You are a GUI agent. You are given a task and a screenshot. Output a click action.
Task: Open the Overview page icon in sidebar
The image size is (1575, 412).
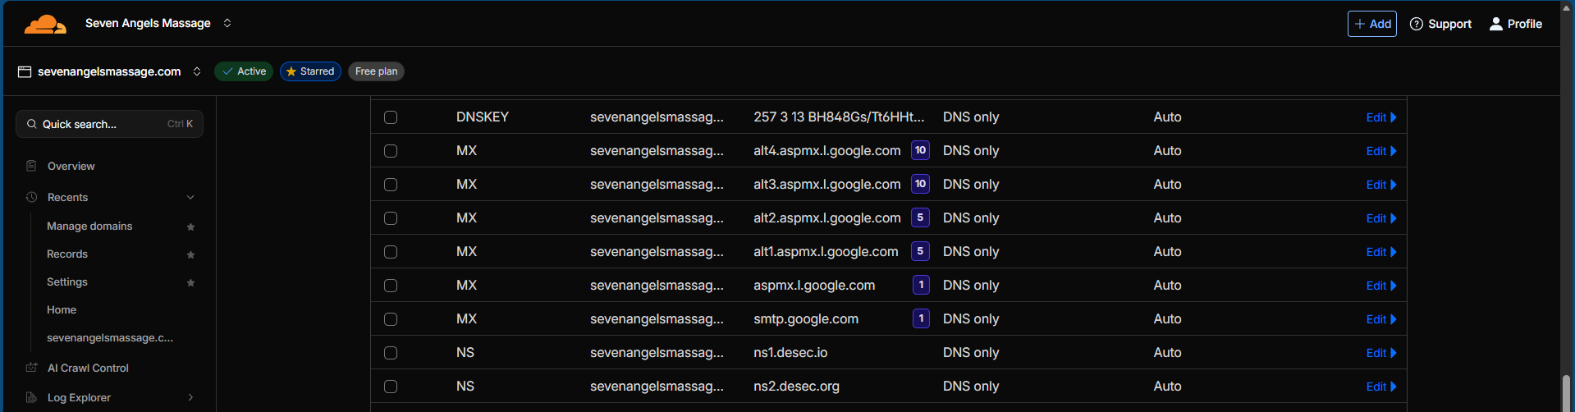click(x=31, y=166)
